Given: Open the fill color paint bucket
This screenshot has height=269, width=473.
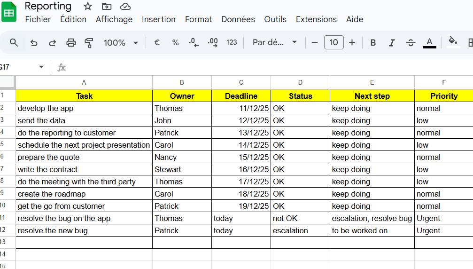Looking at the screenshot, I should (453, 41).
